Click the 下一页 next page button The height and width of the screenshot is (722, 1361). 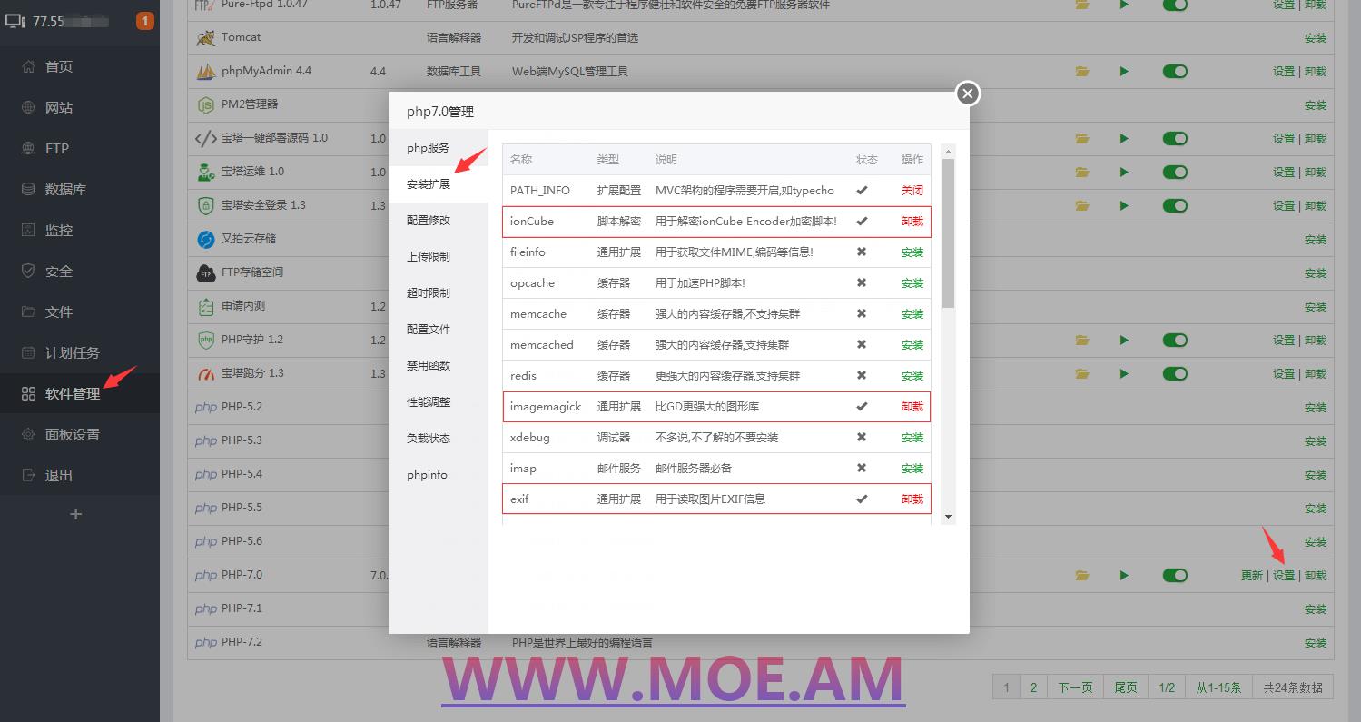(x=1075, y=687)
